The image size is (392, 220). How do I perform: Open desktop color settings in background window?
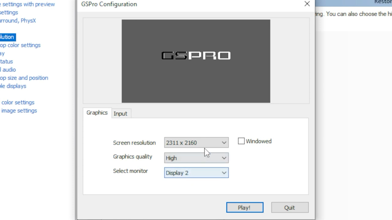(20, 45)
